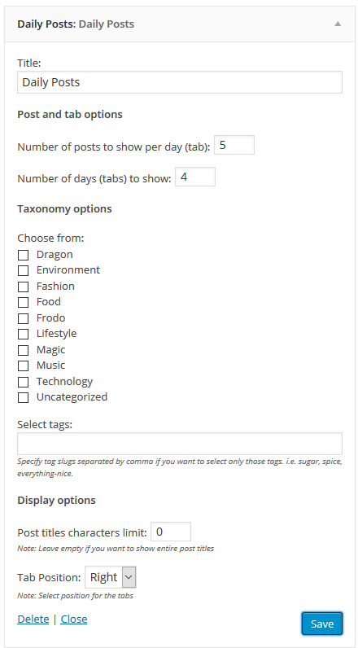The width and height of the screenshot is (358, 648).
Task: Click into the Select tags field
Action: click(x=180, y=444)
